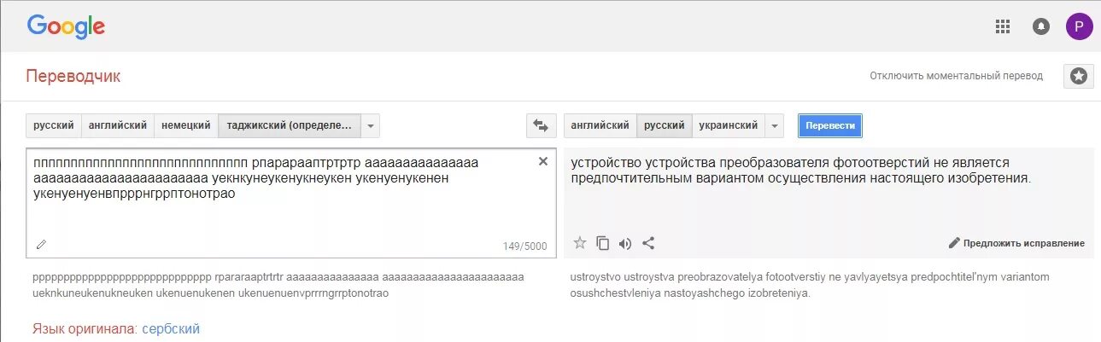
Task: Focus the source text input box
Action: pos(291,203)
